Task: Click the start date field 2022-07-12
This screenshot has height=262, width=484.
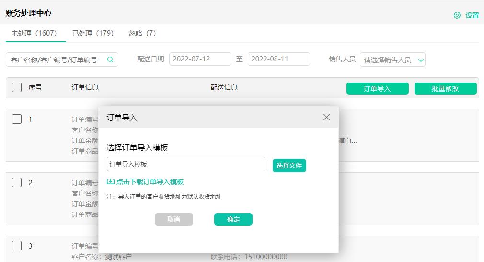Action: [200, 59]
